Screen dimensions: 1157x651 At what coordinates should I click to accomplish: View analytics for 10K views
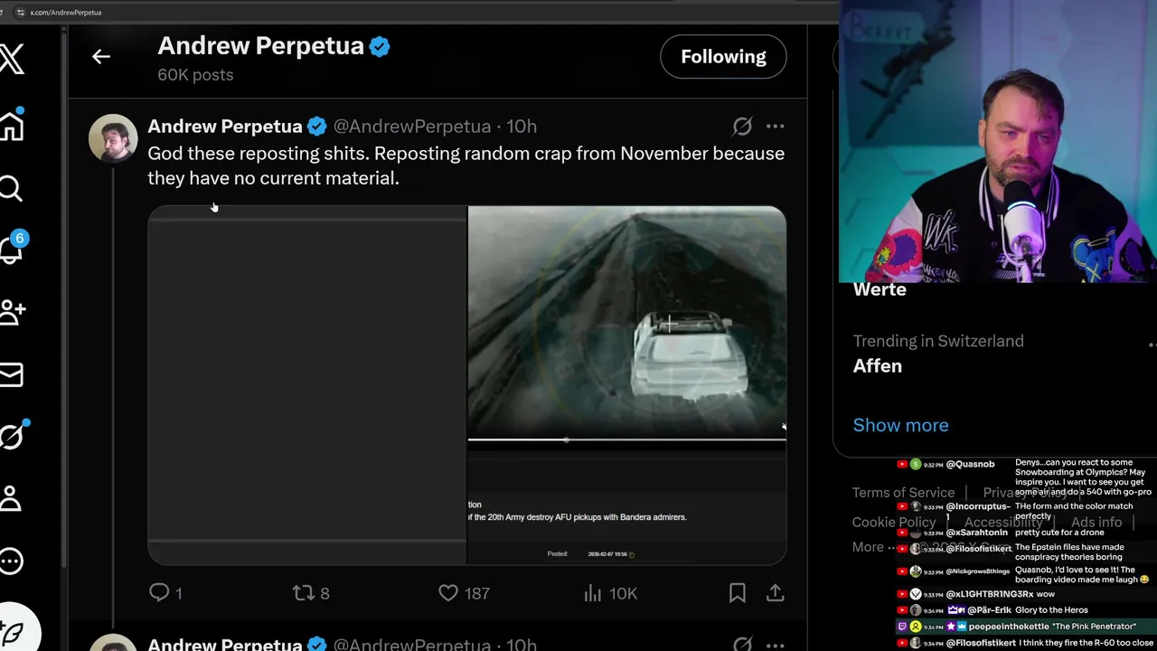610,593
